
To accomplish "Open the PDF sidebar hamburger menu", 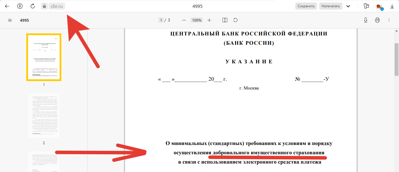I will click(x=10, y=20).
